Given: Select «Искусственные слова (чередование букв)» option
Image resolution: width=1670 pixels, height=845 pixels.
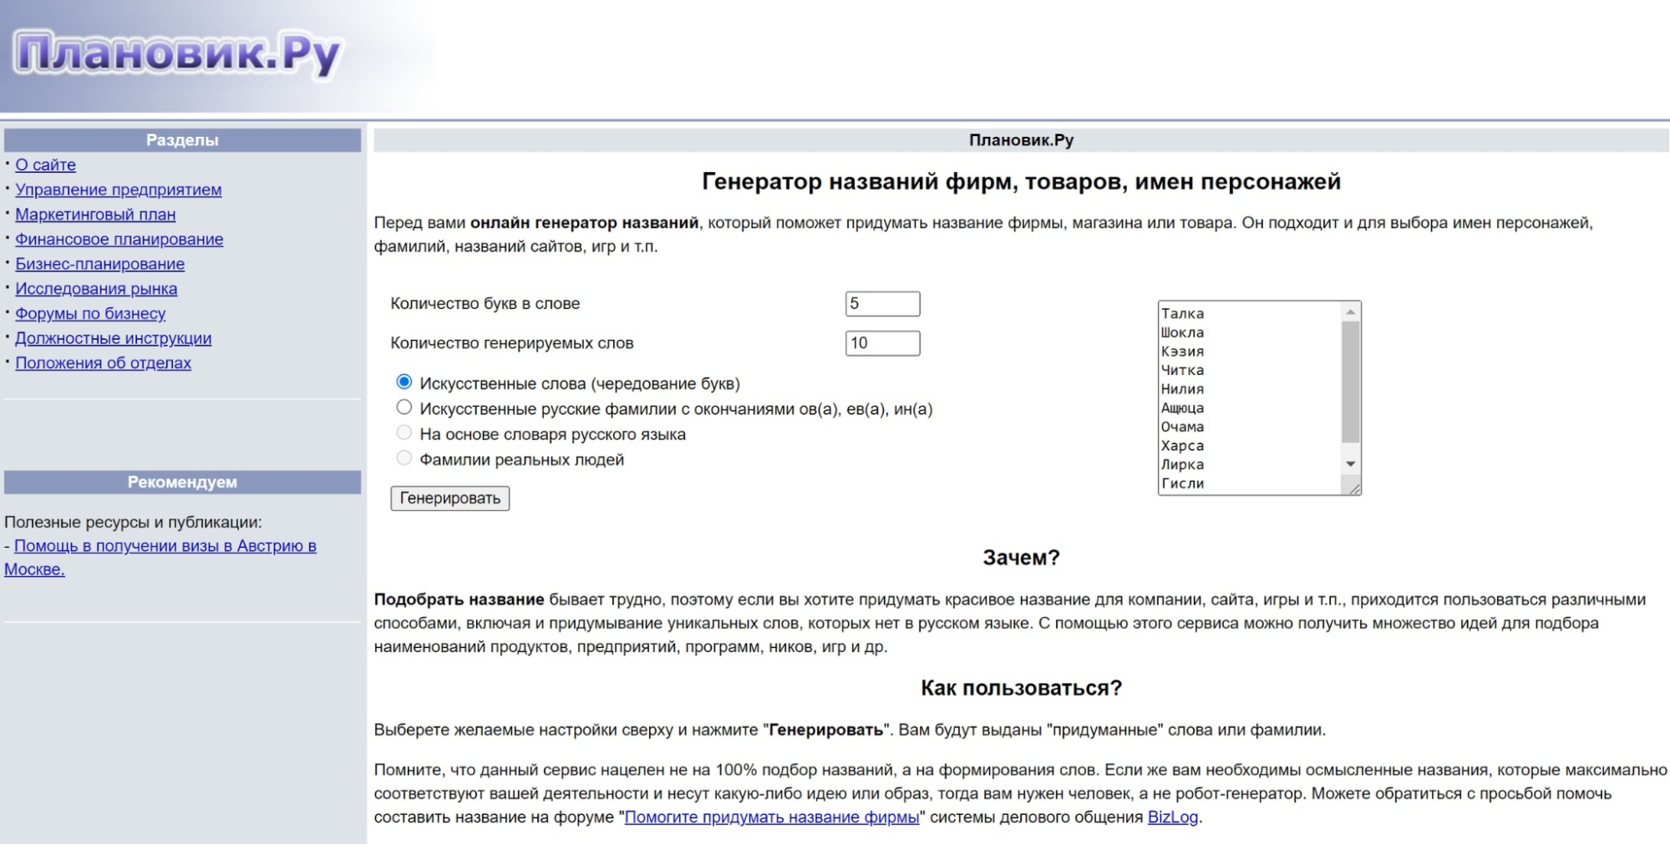Looking at the screenshot, I should (x=404, y=382).
